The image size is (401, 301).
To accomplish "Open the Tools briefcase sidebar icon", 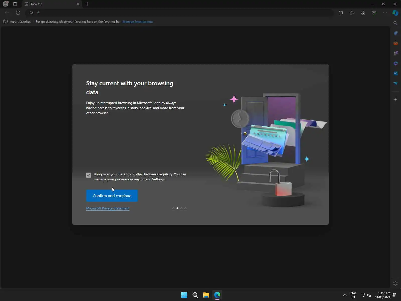I will (x=395, y=43).
